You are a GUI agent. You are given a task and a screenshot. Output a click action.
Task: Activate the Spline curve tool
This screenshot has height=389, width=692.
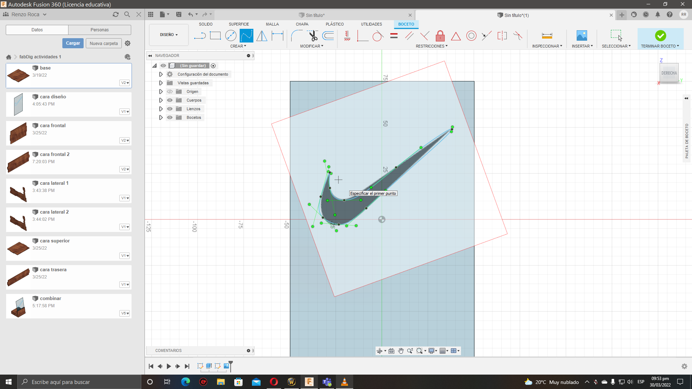[246, 36]
